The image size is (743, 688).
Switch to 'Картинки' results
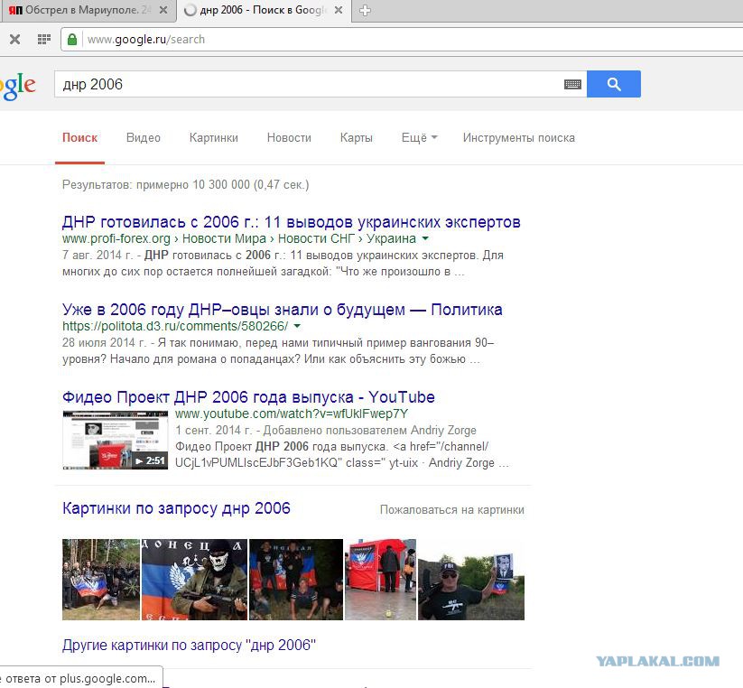[x=214, y=138]
